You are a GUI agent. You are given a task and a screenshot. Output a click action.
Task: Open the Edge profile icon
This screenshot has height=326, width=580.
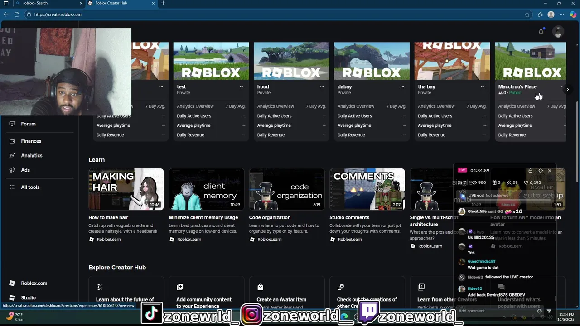551,14
